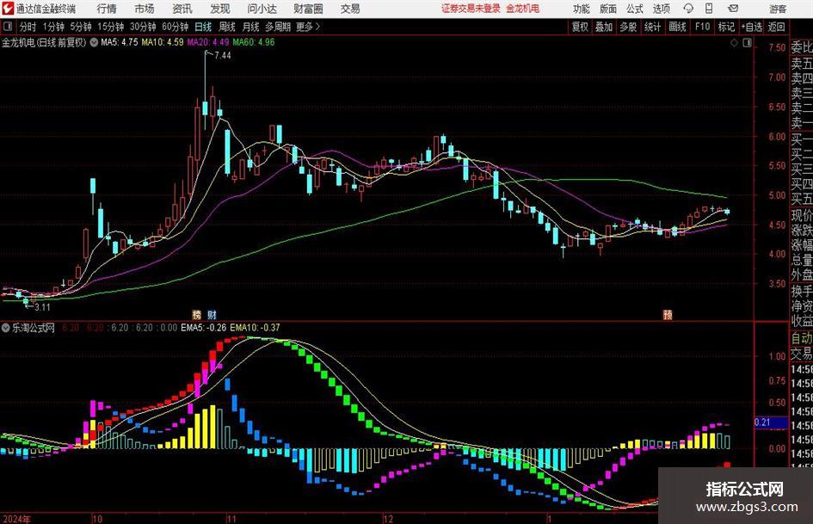Click the 标记 mark button
This screenshot has height=524, width=813.
pyautogui.click(x=726, y=27)
